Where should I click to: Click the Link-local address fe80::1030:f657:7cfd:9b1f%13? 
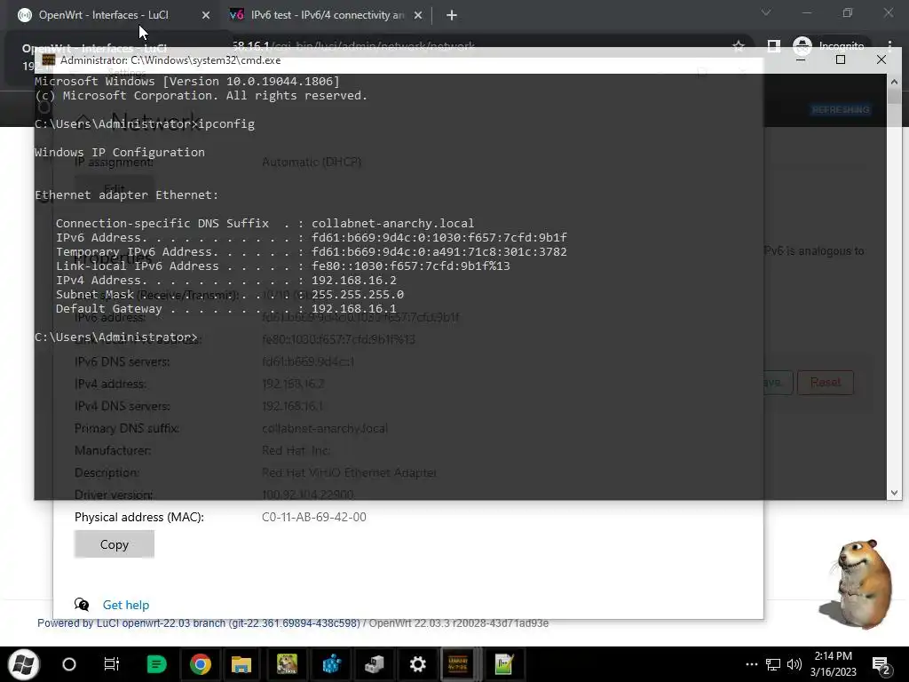pyautogui.click(x=410, y=266)
